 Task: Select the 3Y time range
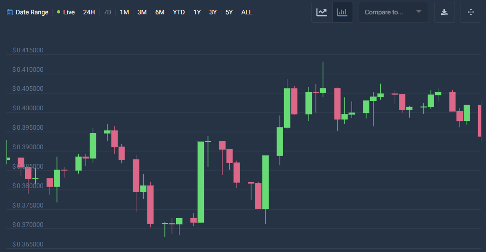point(213,13)
